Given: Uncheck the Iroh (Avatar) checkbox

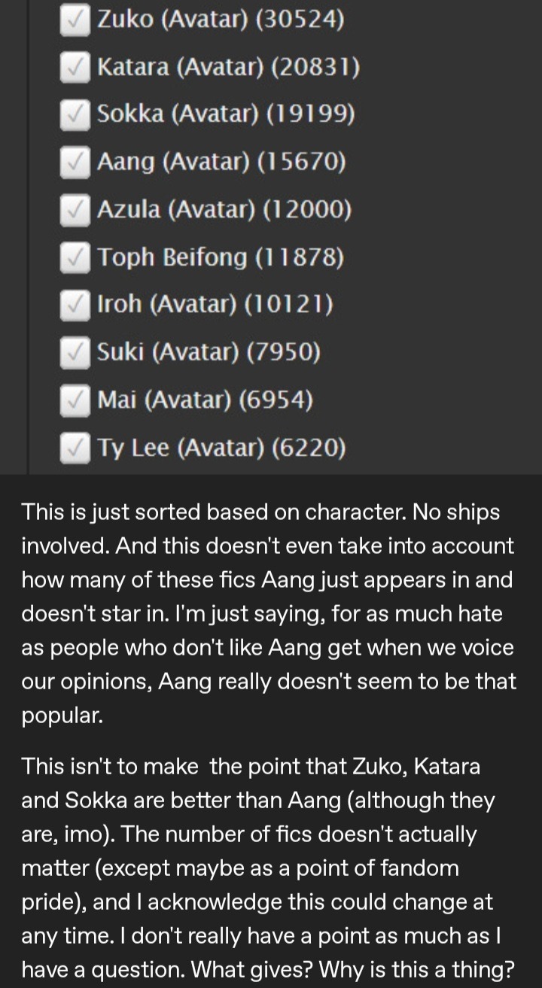Looking at the screenshot, I should coord(75,305).
